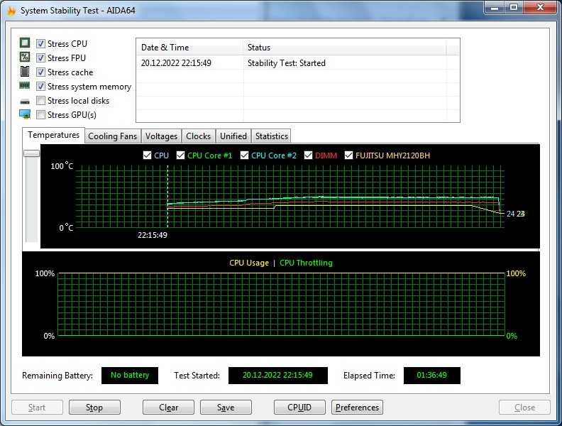
Task: Open the Statistics tab
Action: pyautogui.click(x=271, y=136)
